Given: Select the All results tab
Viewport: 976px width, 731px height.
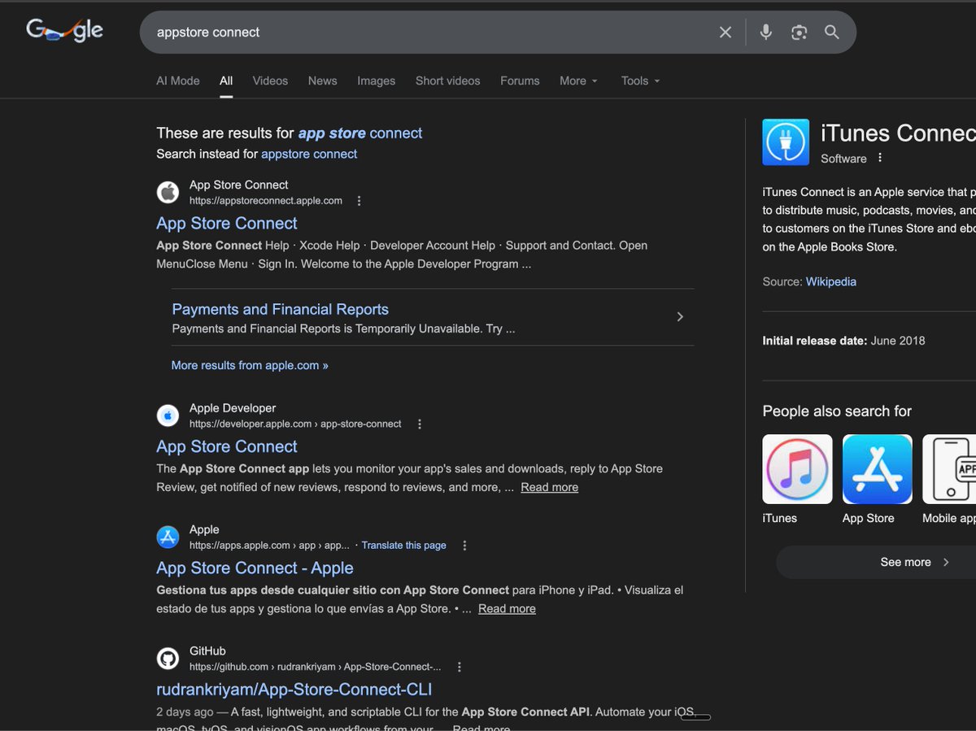Looking at the screenshot, I should 226,80.
